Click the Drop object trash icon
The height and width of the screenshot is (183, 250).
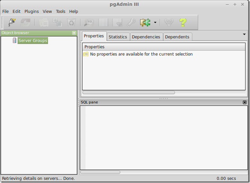71,22
